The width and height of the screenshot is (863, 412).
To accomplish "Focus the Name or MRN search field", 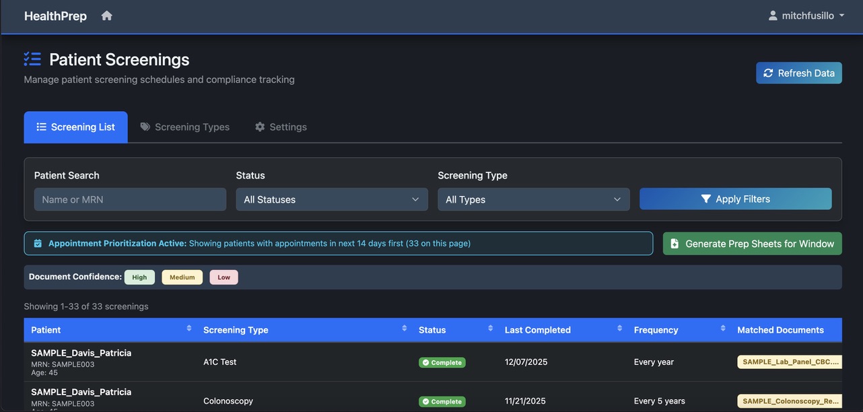I will tap(130, 199).
